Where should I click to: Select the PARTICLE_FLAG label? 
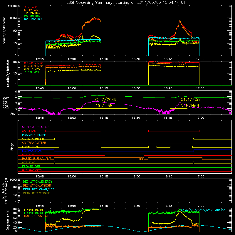(x=33, y=158)
